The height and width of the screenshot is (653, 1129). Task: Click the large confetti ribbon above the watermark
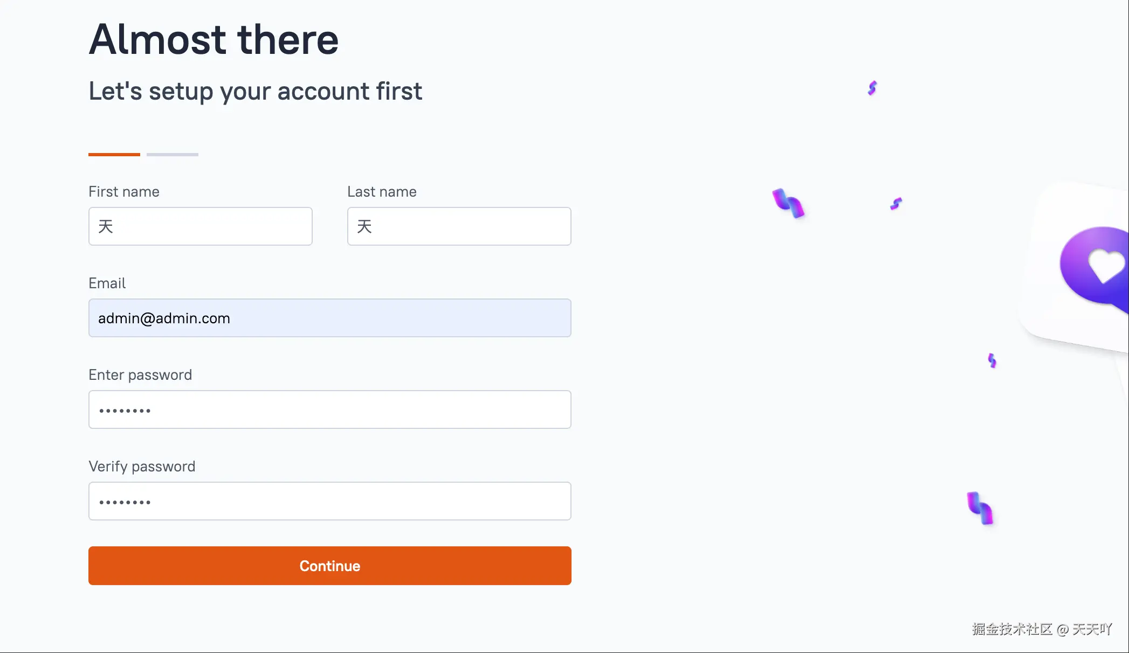point(980,508)
